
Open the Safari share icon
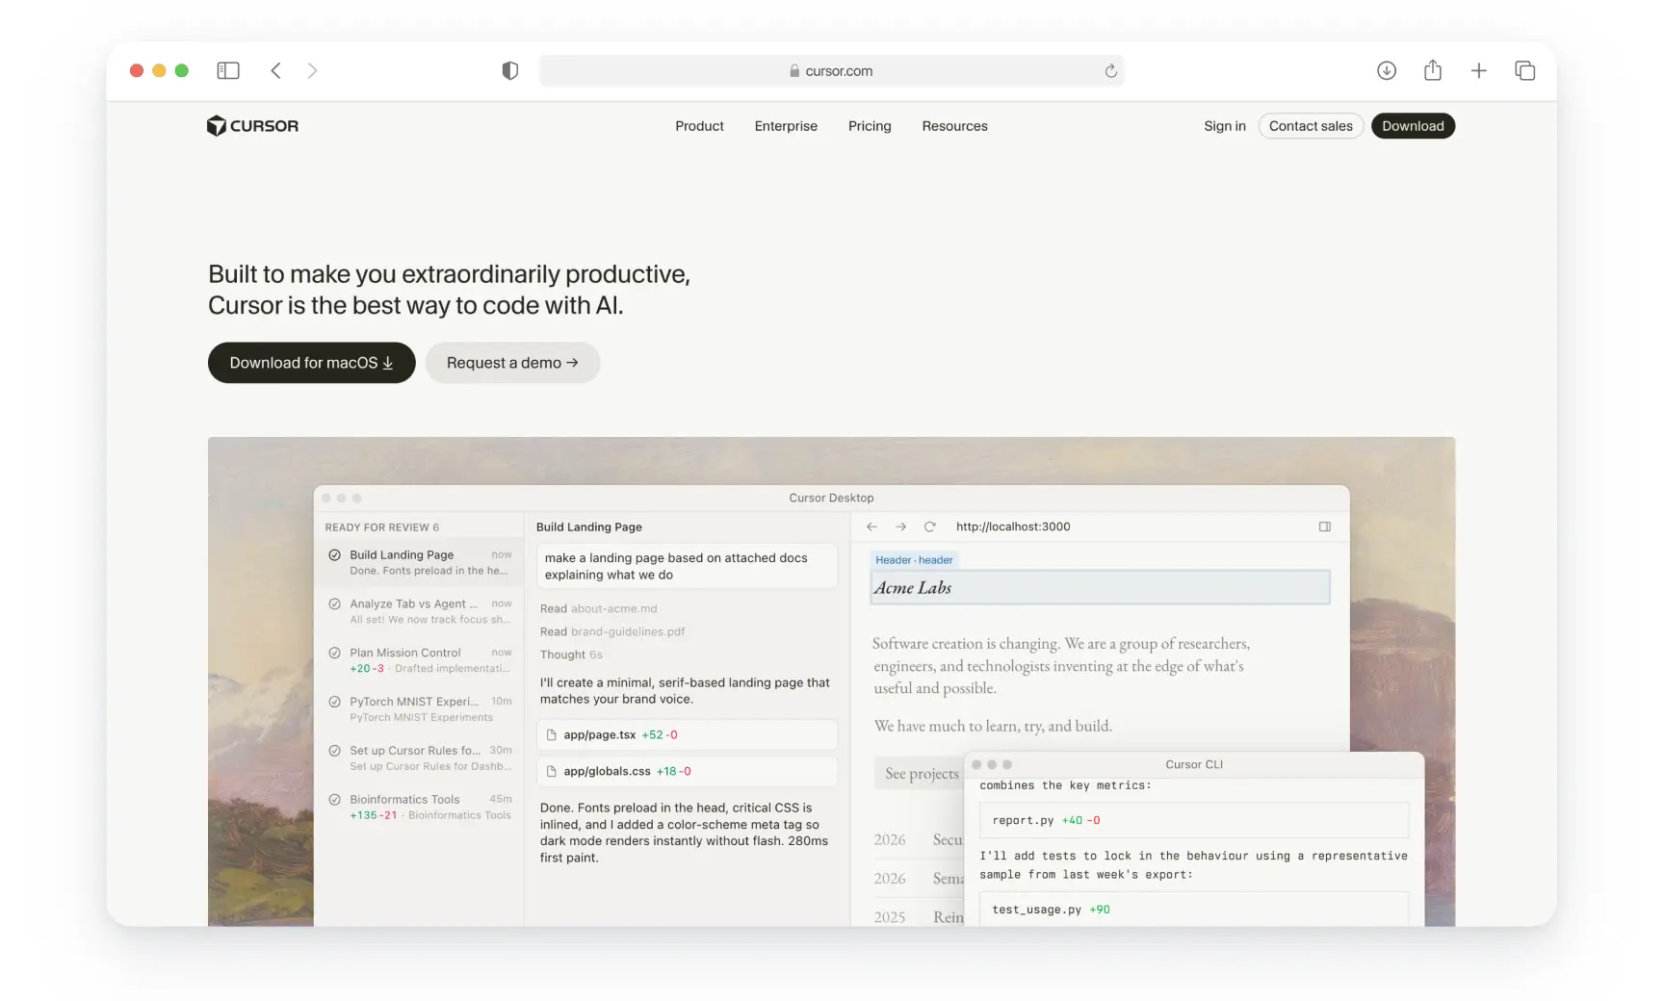pos(1433,69)
